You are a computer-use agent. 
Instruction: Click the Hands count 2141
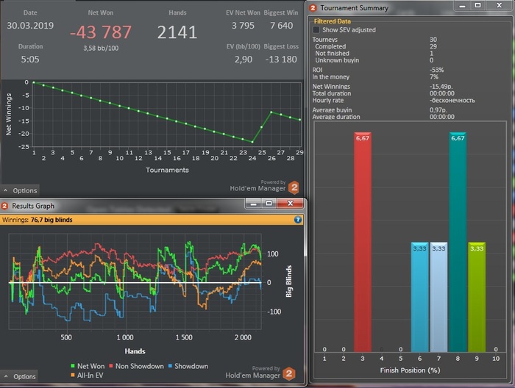point(177,32)
